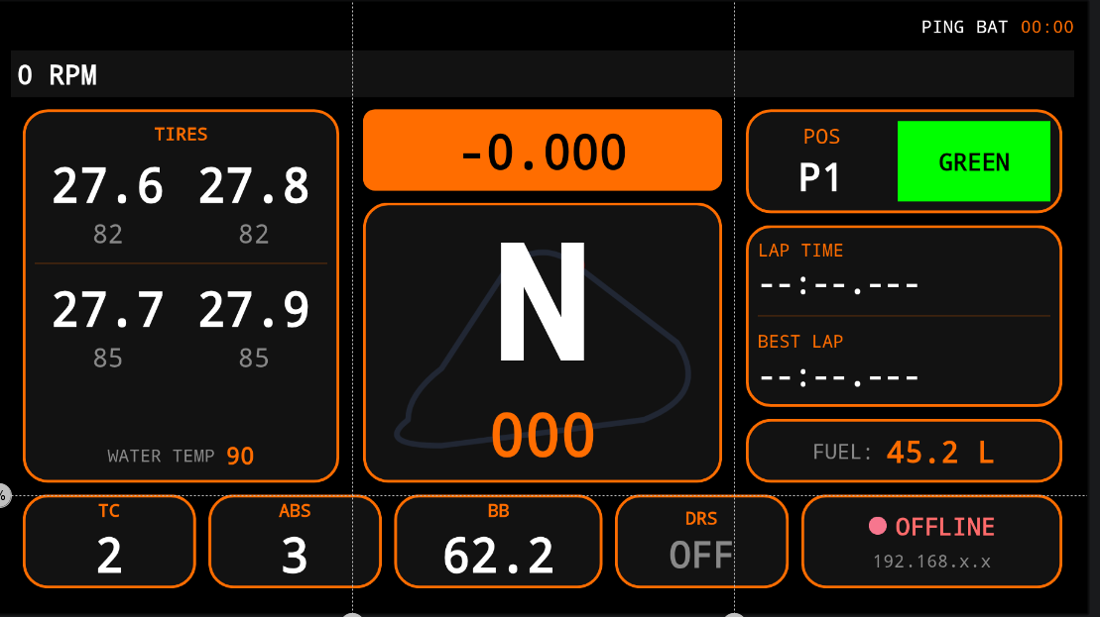Click the 0 RPM readout
The image size is (1100, 617).
click(57, 75)
